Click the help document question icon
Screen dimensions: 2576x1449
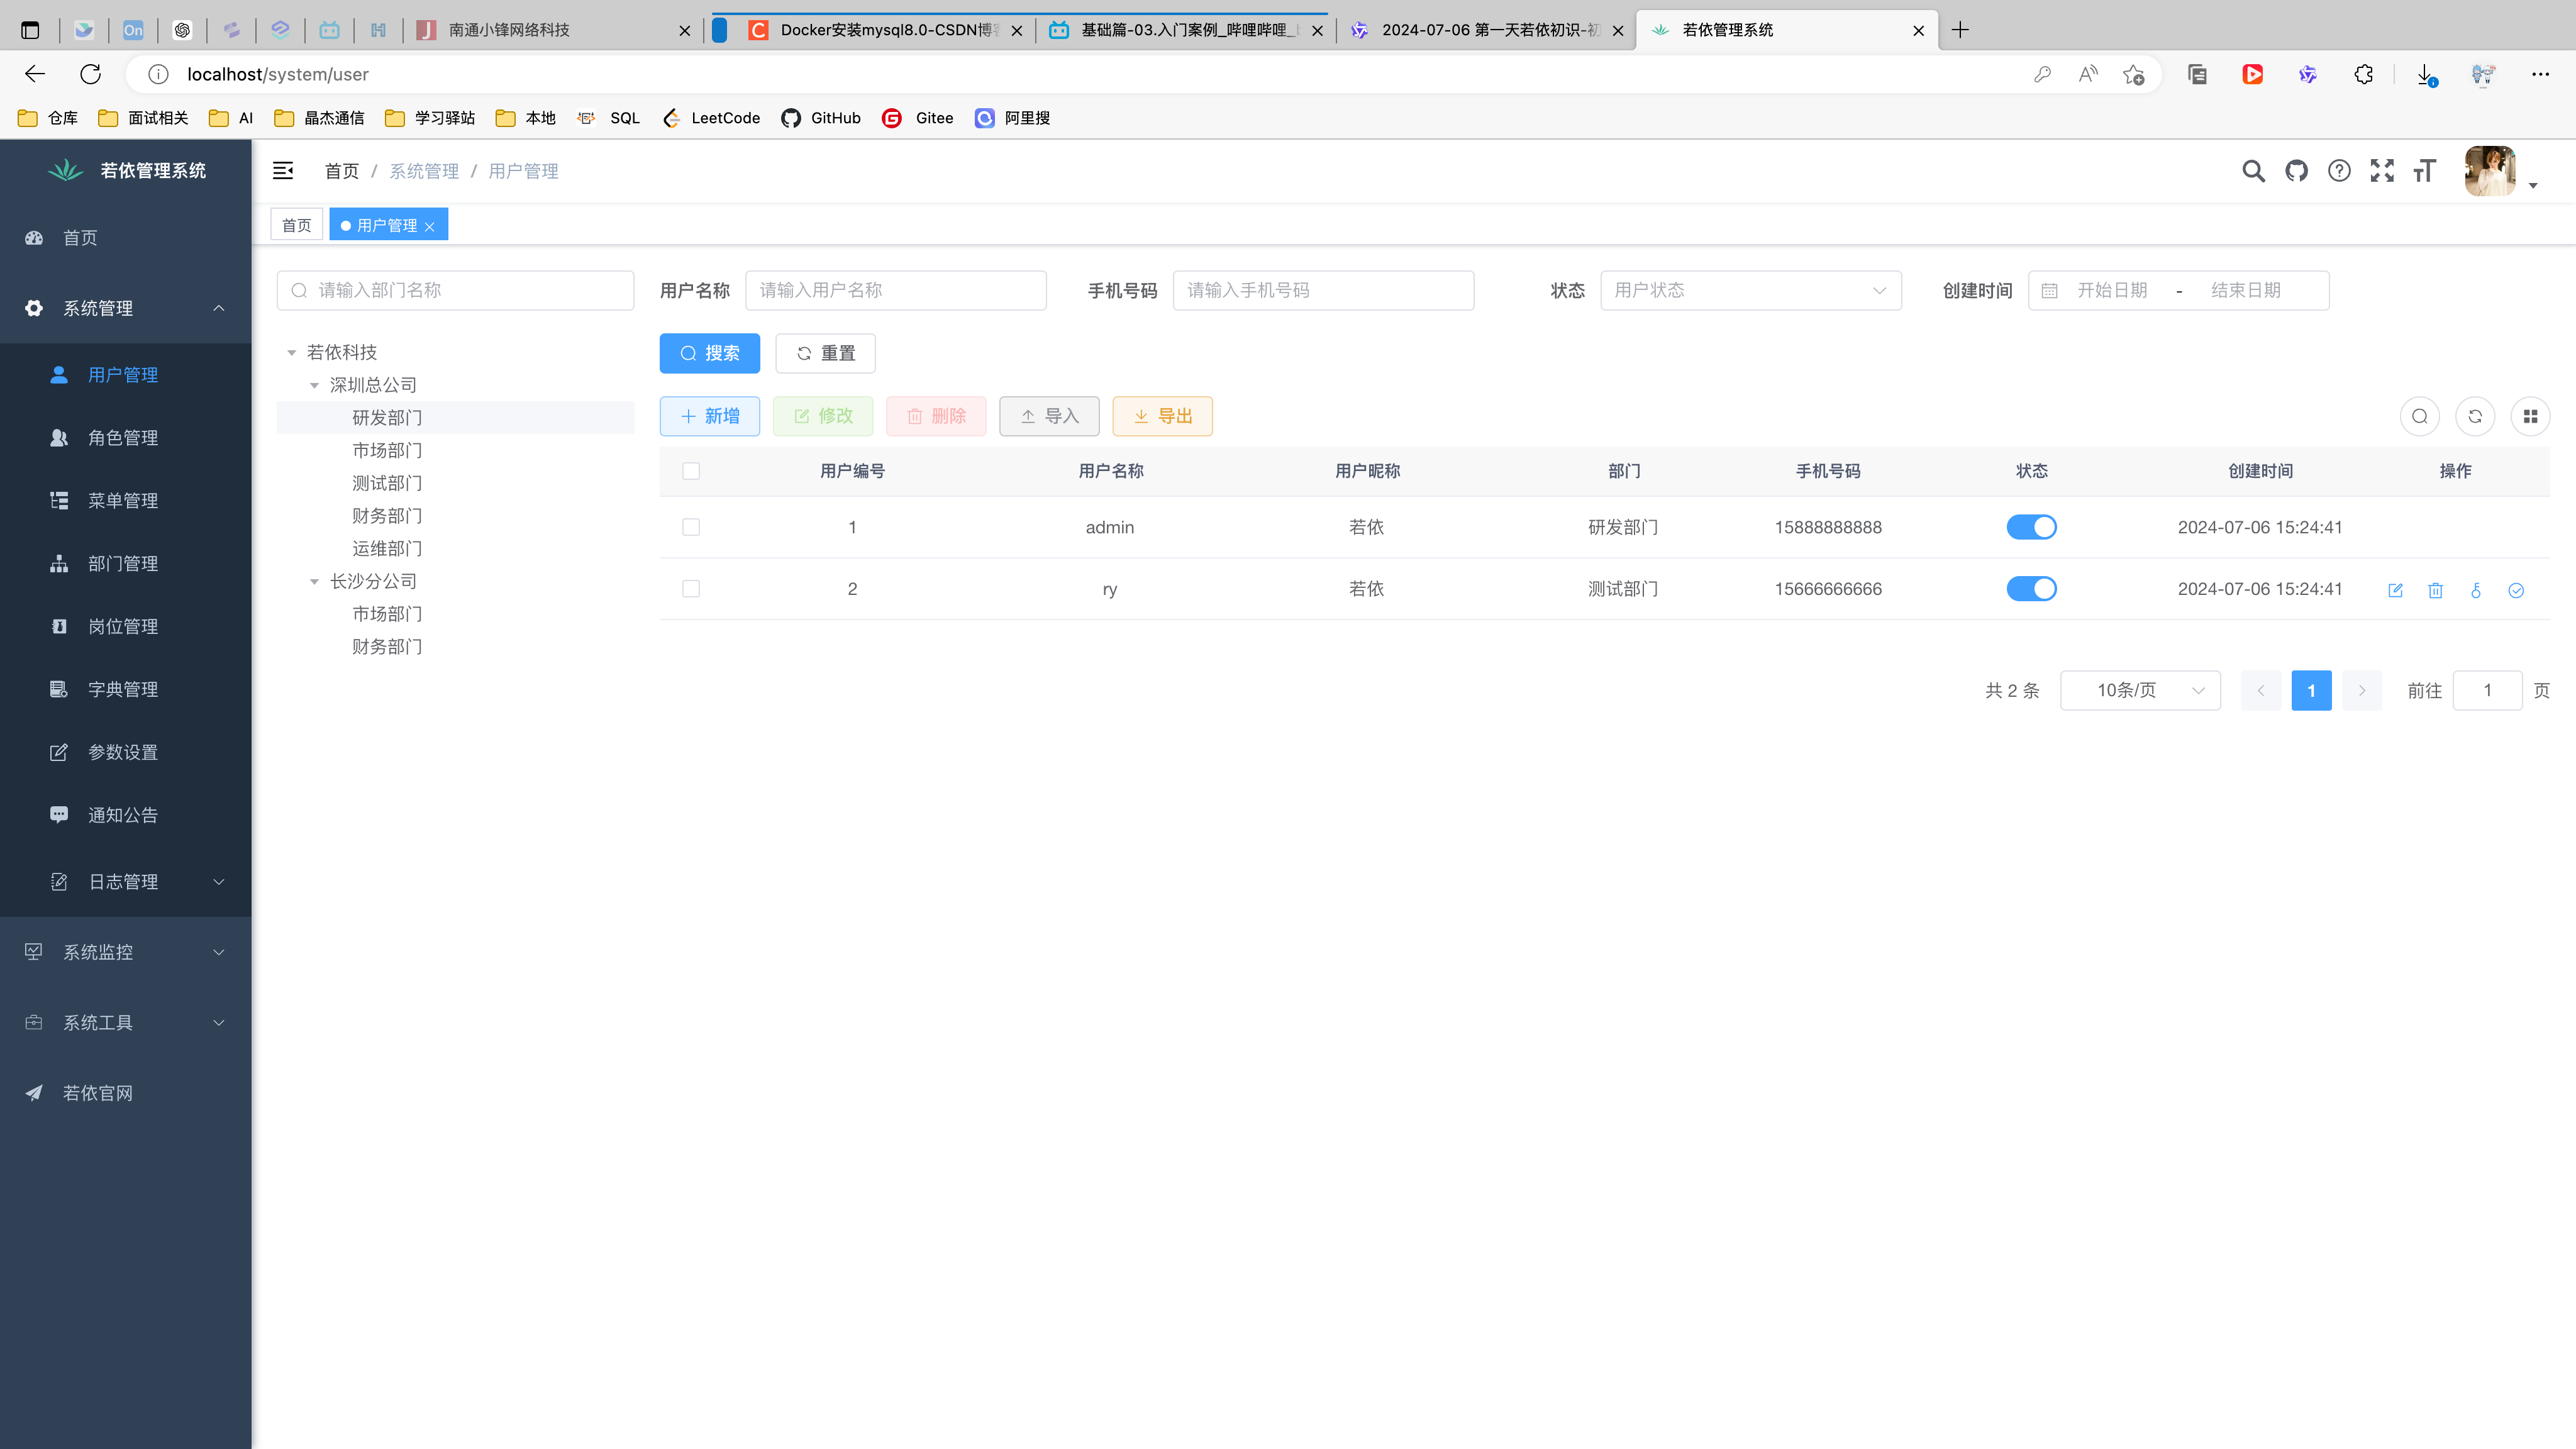point(2339,171)
